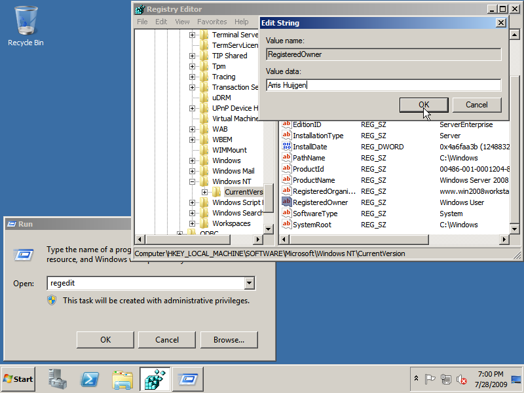
Task: Click the RegisteredOwner value icon
Action: (286, 202)
